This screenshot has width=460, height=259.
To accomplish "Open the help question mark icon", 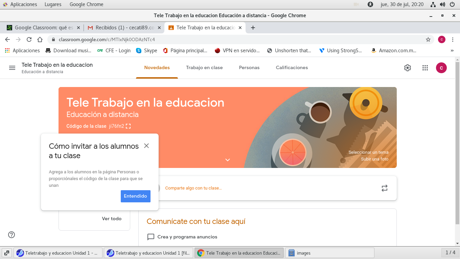I will coord(11,235).
